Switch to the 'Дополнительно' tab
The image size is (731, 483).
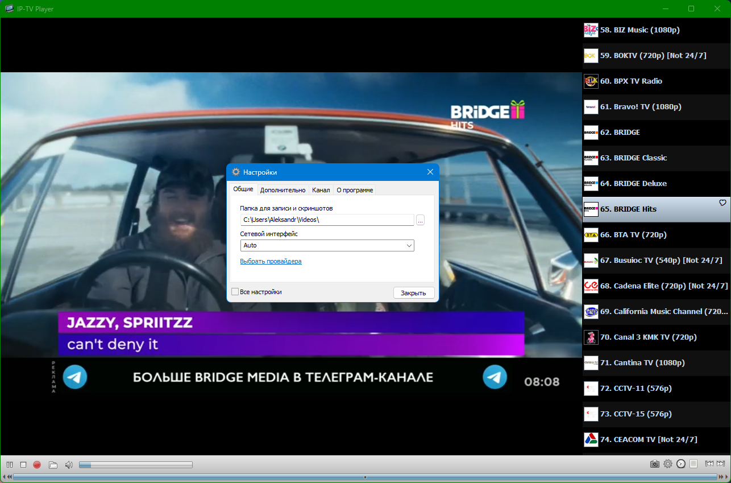(x=283, y=190)
